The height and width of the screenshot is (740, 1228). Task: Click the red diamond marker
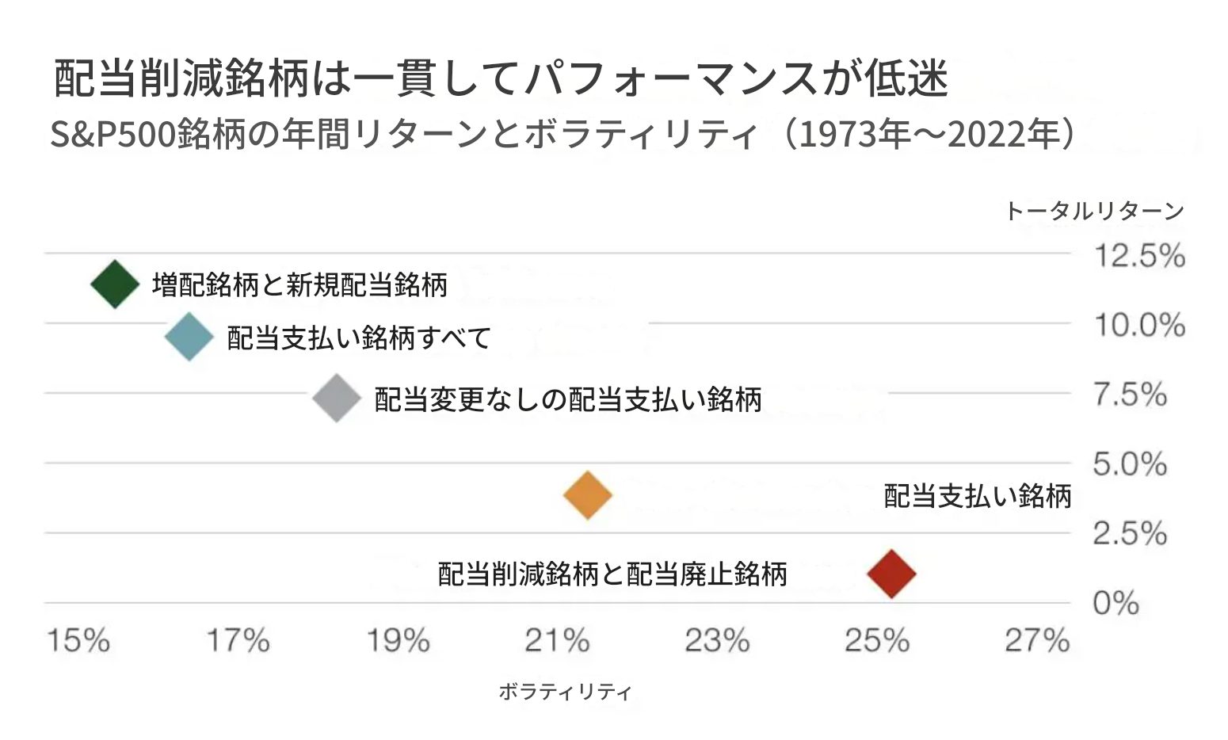(891, 573)
